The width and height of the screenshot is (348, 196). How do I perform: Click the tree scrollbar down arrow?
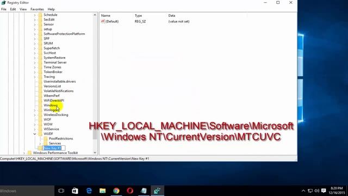click(x=95, y=152)
